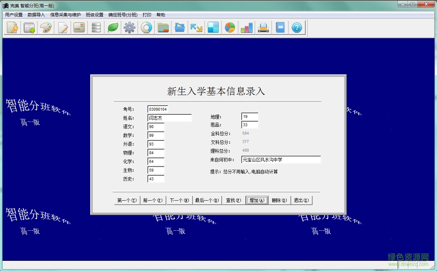Open the gear settings icon
Screen dimensions: 437x271
click(129, 27)
